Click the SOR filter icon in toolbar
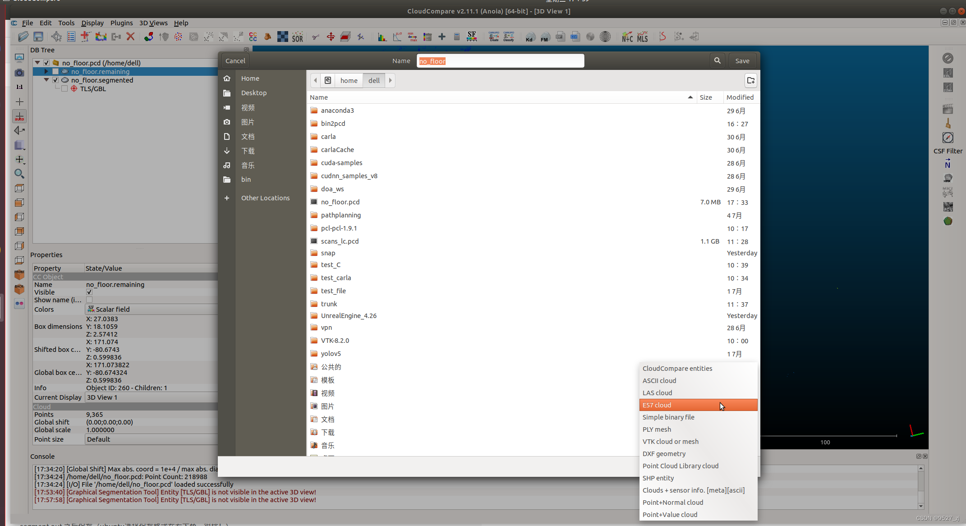This screenshot has height=526, width=966. pos(297,36)
